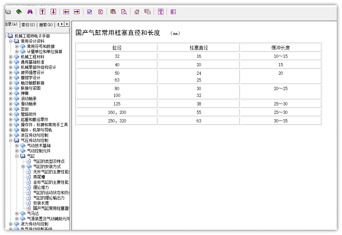This screenshot has height=235, width=342.
Task: Go back using the left arrow icon
Action: (66, 12)
